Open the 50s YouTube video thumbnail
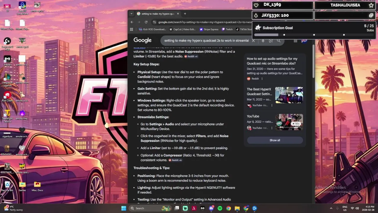Screen dimensions: 378x213 click(289, 122)
